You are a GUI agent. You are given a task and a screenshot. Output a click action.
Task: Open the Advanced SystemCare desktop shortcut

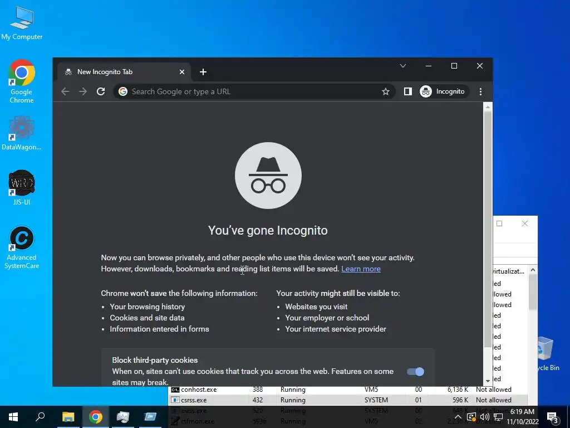(x=22, y=247)
